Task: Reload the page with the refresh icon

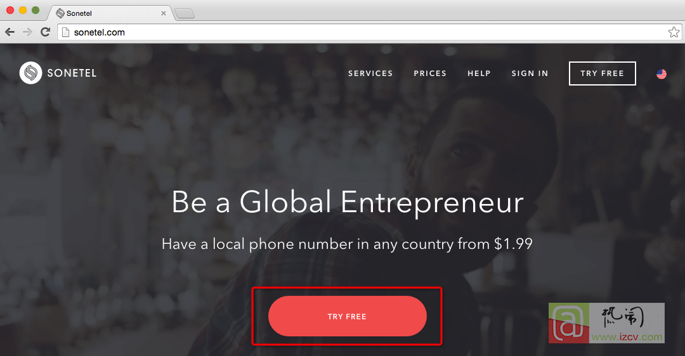Action: pyautogui.click(x=46, y=32)
